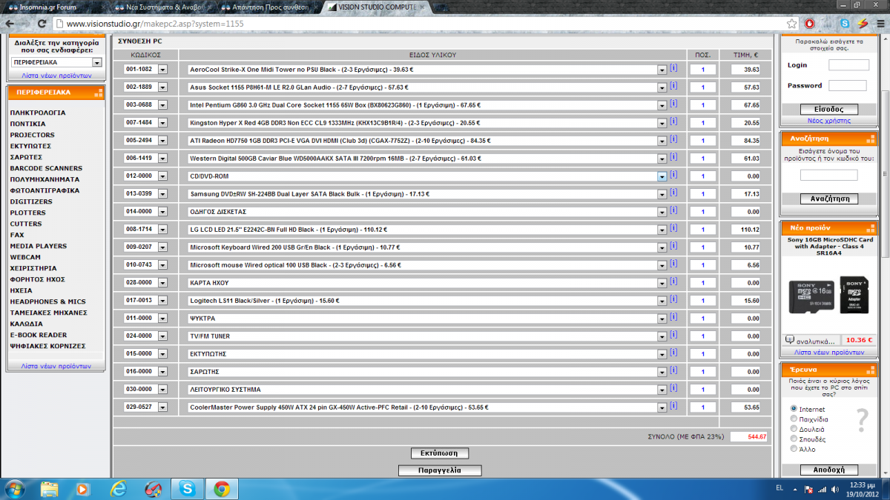The height and width of the screenshot is (500, 890).
Task: Open the ΠΕΡΙΦΕΡΕΙΑΚΑ category dropdown
Action: [x=56, y=63]
